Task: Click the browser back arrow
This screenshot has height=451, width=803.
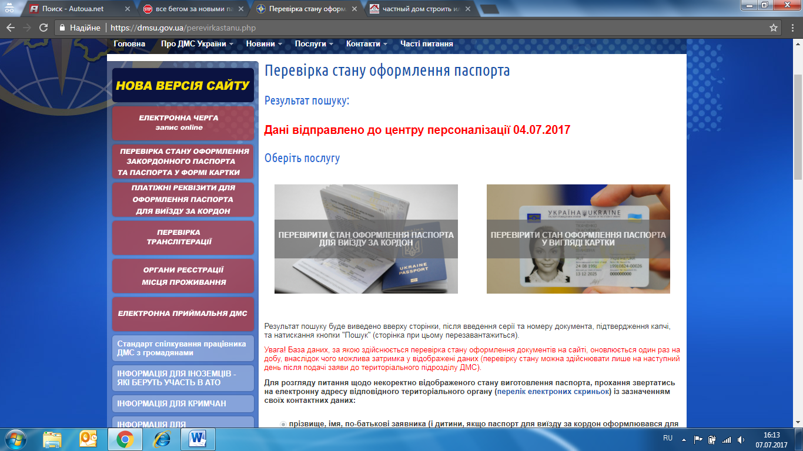Action: (x=11, y=28)
